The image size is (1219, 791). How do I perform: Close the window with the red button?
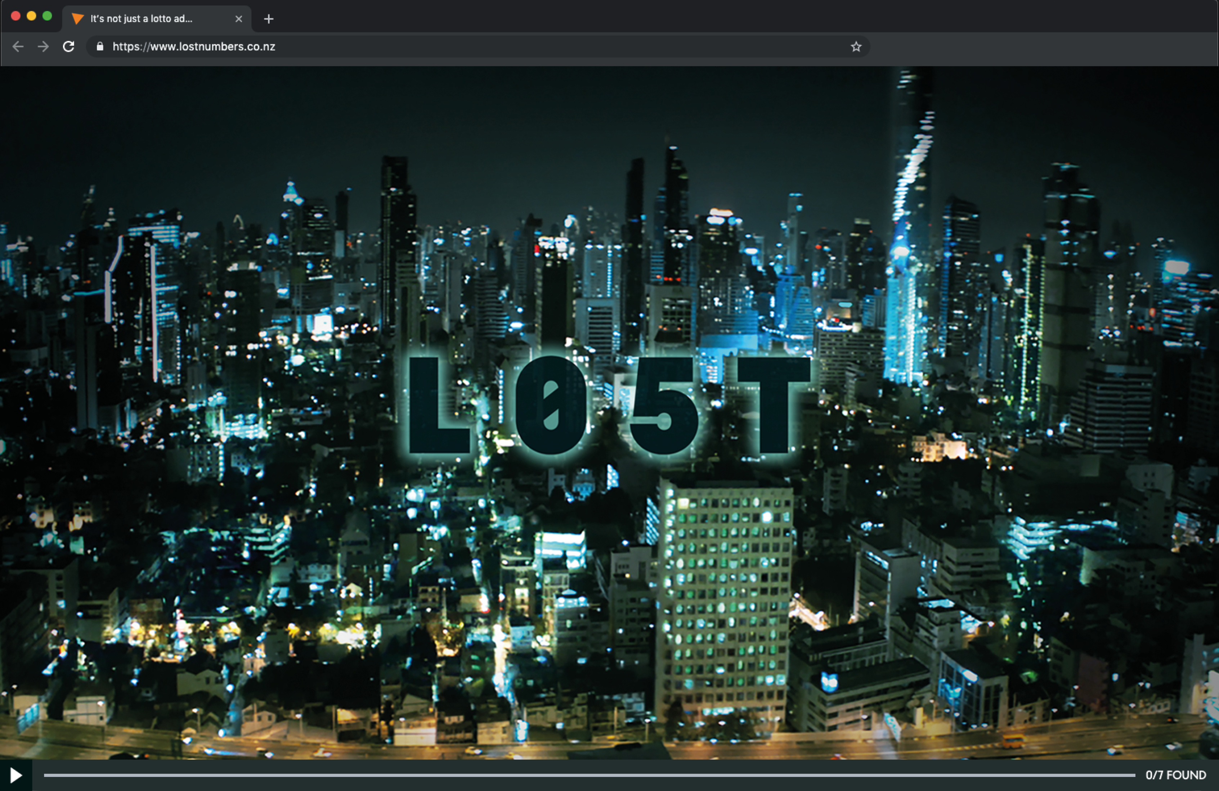click(15, 16)
